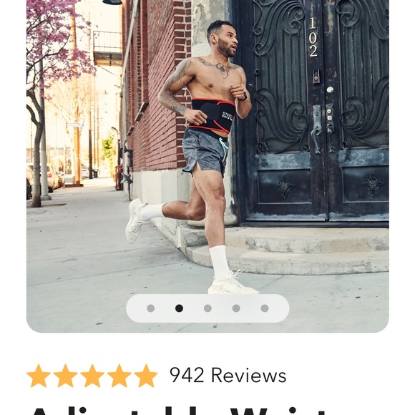
Task: Click the second gold rating star
Action: point(65,376)
